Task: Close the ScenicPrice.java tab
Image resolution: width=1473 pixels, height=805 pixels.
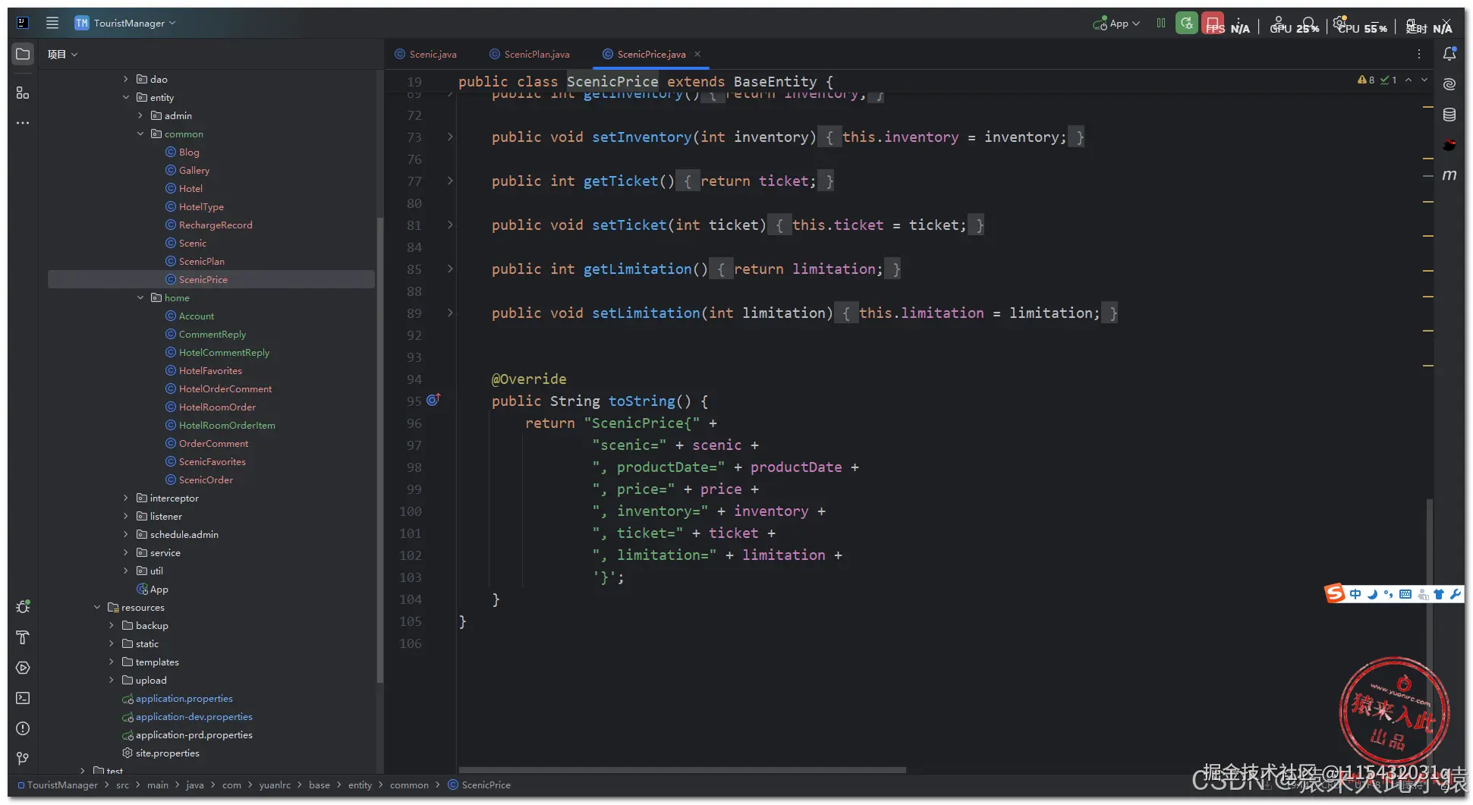Action: coord(697,54)
